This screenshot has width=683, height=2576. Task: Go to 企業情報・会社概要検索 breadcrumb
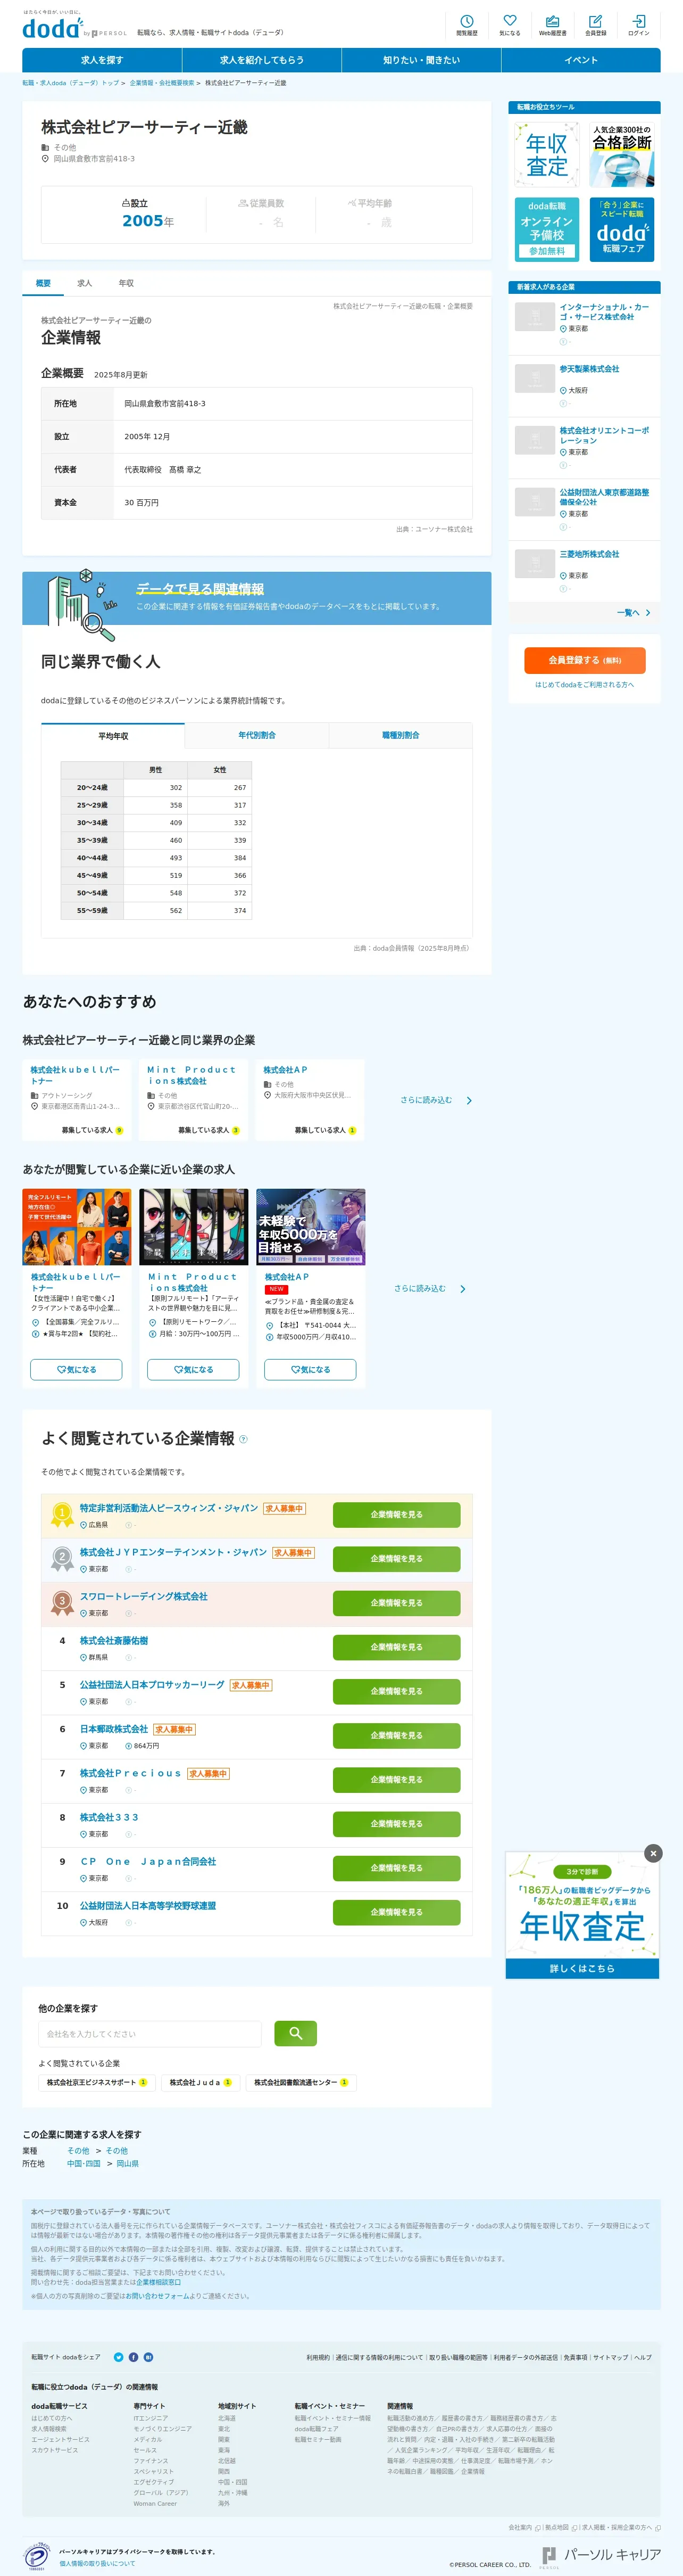[161, 83]
